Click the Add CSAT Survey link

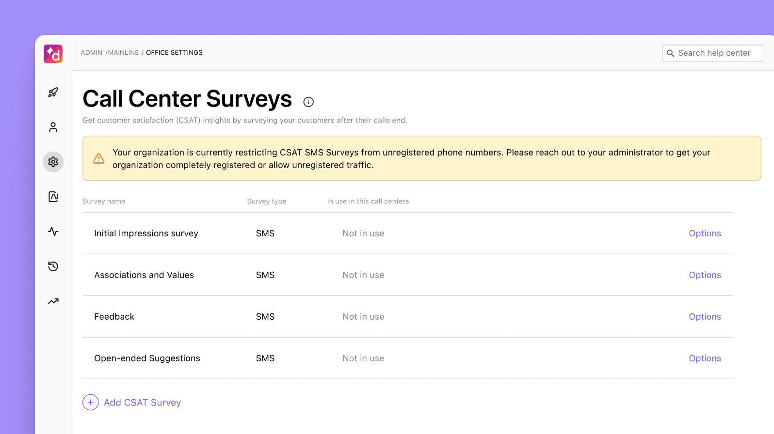click(x=142, y=403)
